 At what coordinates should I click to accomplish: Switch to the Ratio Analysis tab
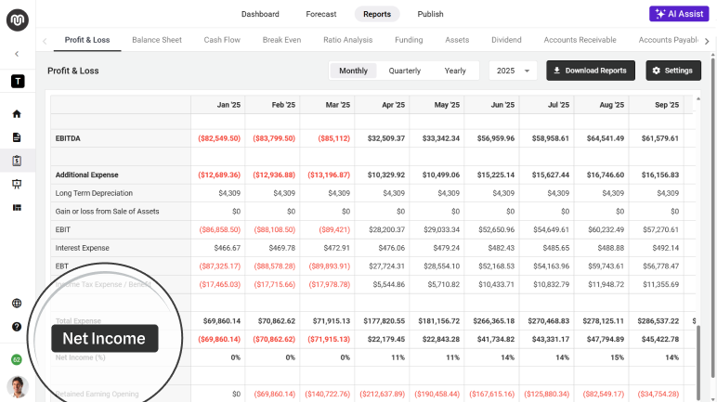click(x=348, y=40)
